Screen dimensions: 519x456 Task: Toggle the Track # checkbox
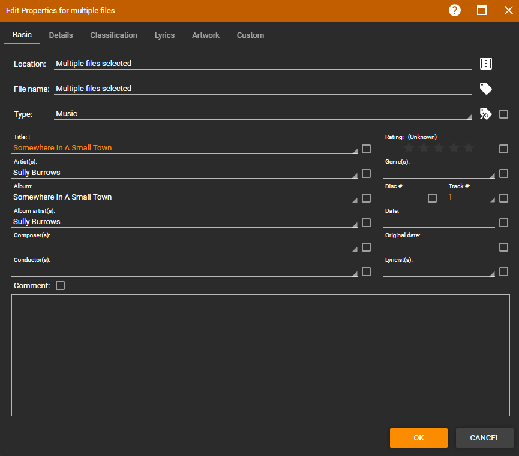pos(503,198)
